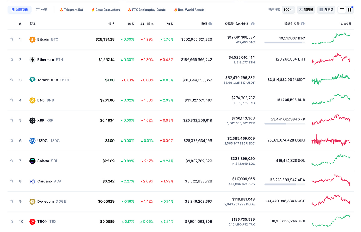Mark Dogecoin with the star
361x232 pixels.
pos(12,201)
